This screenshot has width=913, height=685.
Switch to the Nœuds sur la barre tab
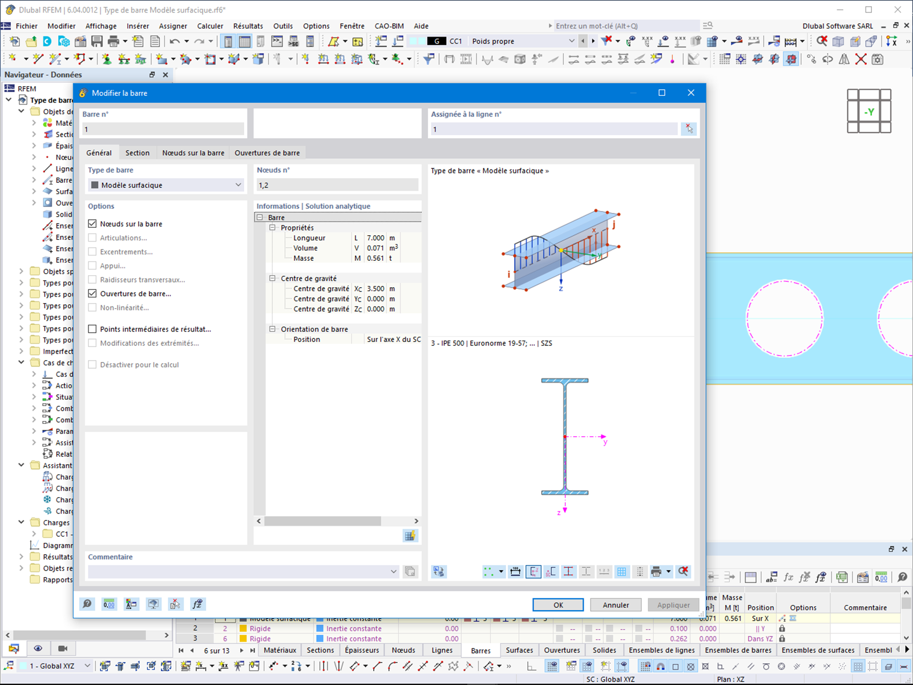pos(193,152)
